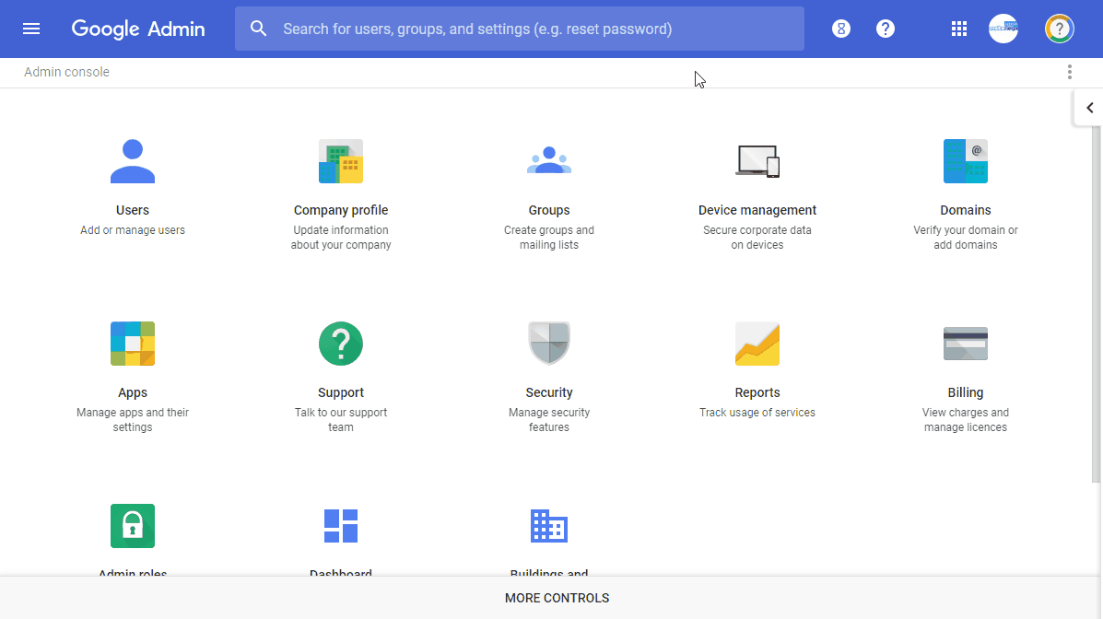The width and height of the screenshot is (1103, 619).
Task: Click the organization logo avatar
Action: pos(1003,29)
